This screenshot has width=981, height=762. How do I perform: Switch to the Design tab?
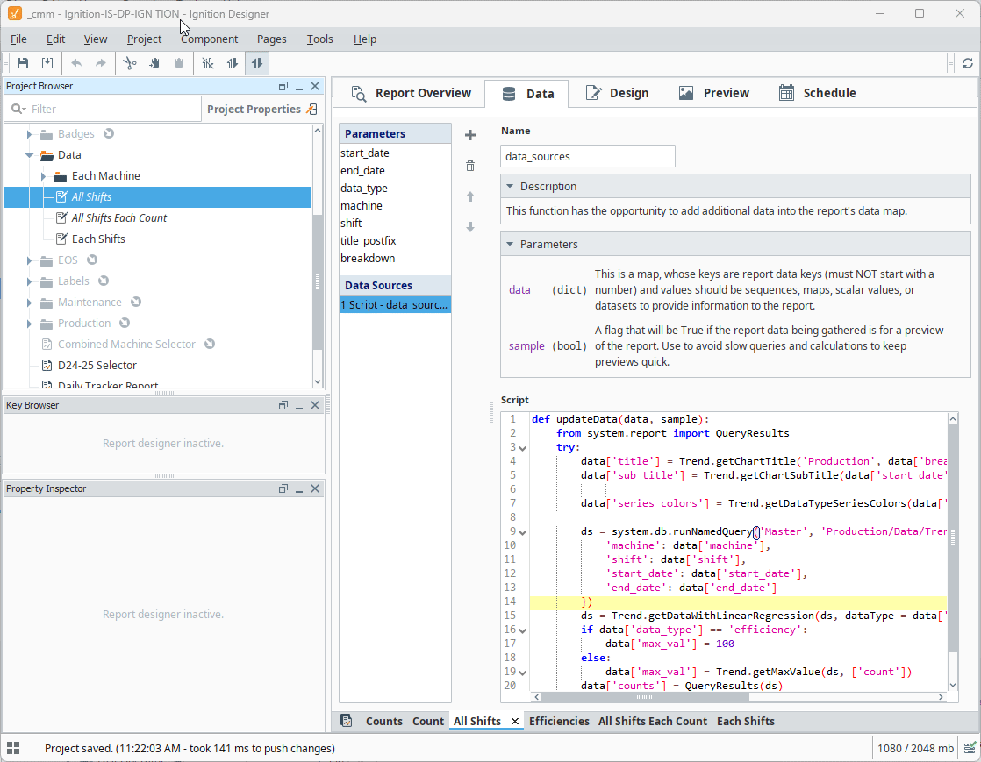pos(617,93)
